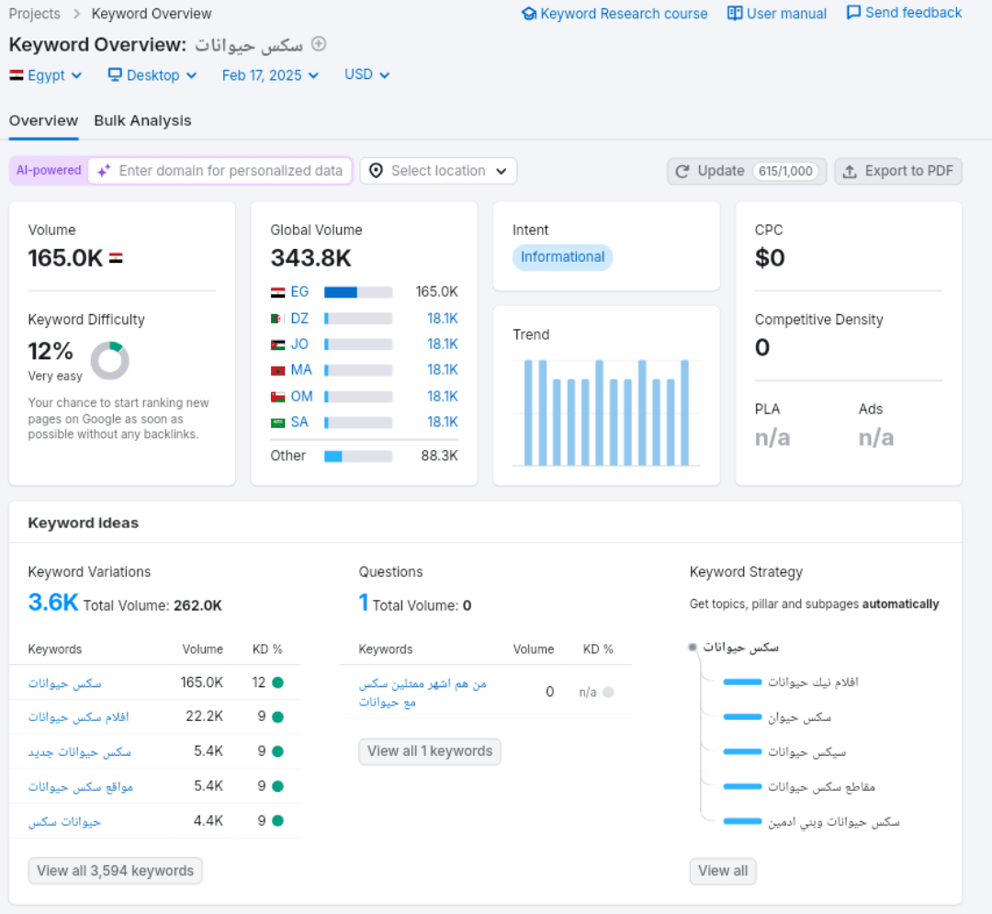Viewport: 992px width, 914px height.
Task: Click the graduation cap icon for Keyword Research course
Action: point(528,14)
